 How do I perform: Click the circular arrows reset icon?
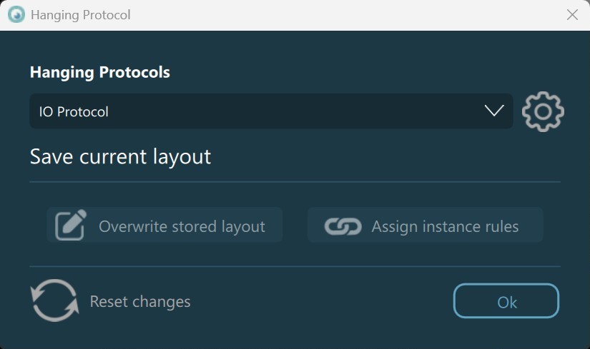pos(54,300)
